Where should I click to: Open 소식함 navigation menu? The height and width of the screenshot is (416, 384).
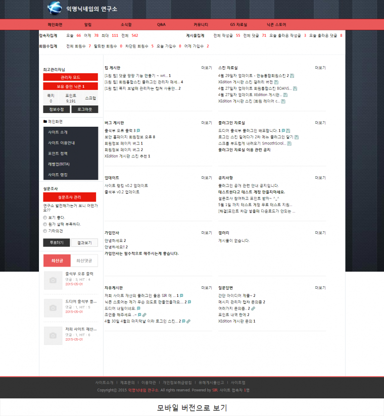point(126,24)
